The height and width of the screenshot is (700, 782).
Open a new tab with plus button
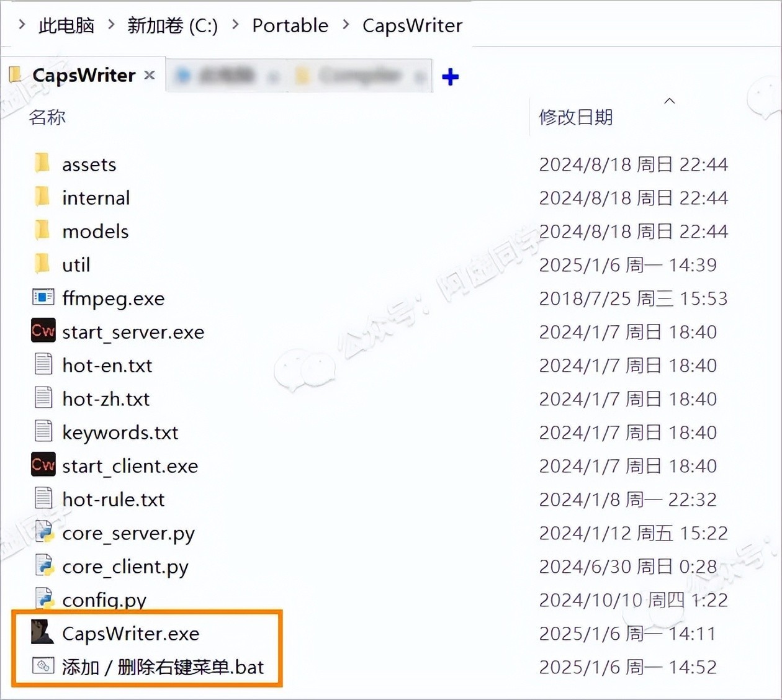450,77
